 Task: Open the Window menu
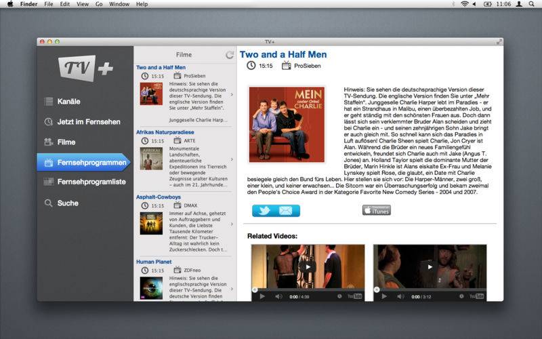[119, 4]
